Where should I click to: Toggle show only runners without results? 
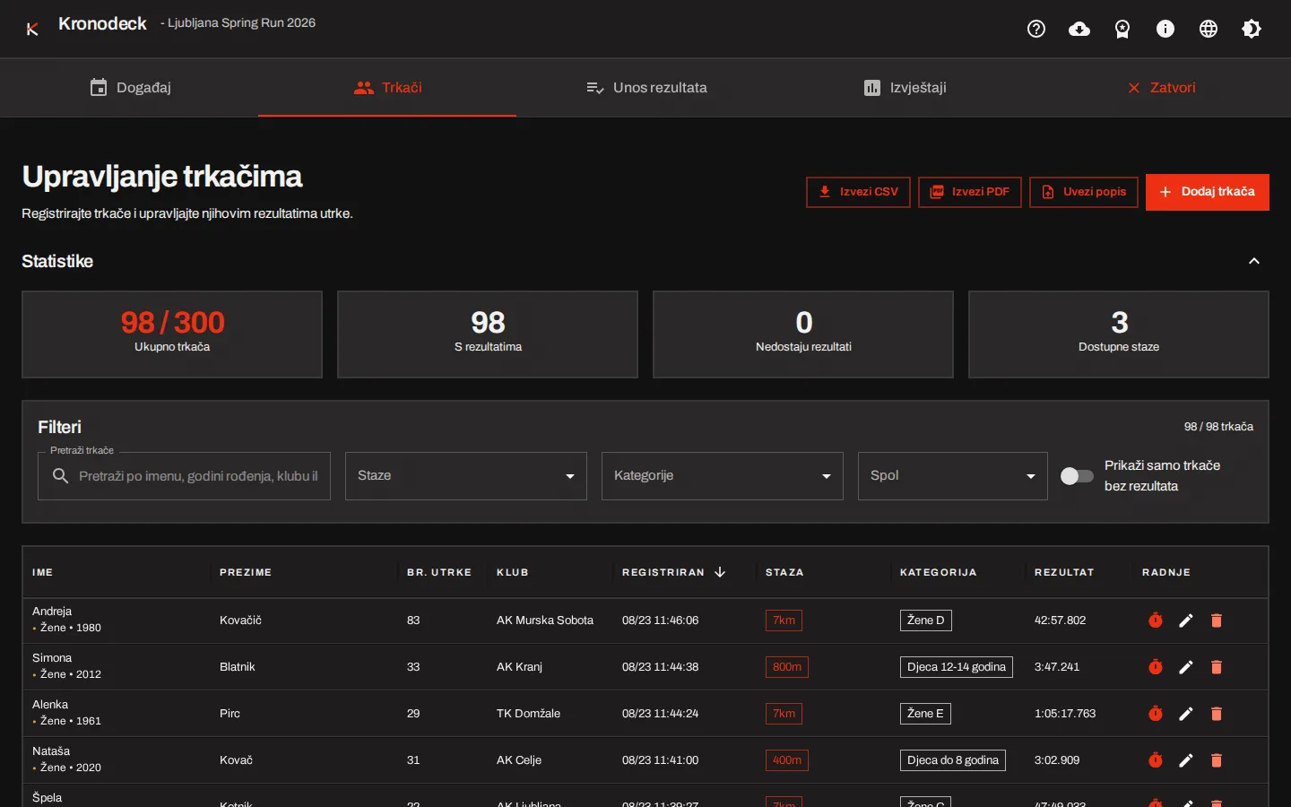click(x=1077, y=476)
